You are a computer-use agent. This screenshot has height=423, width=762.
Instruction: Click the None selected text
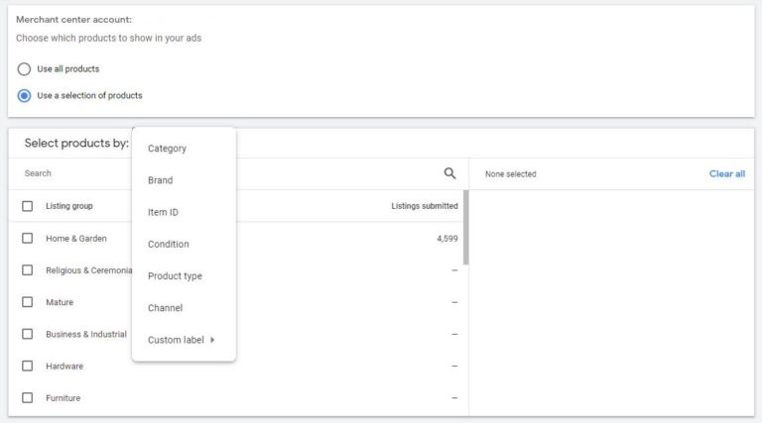511,174
